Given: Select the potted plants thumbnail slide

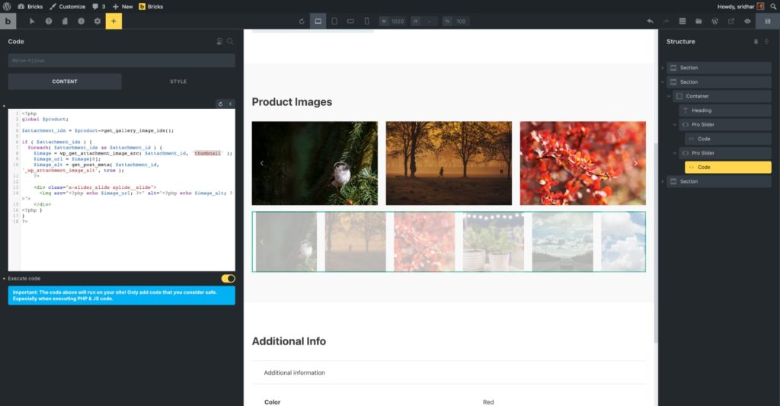Looking at the screenshot, I should 494,241.
